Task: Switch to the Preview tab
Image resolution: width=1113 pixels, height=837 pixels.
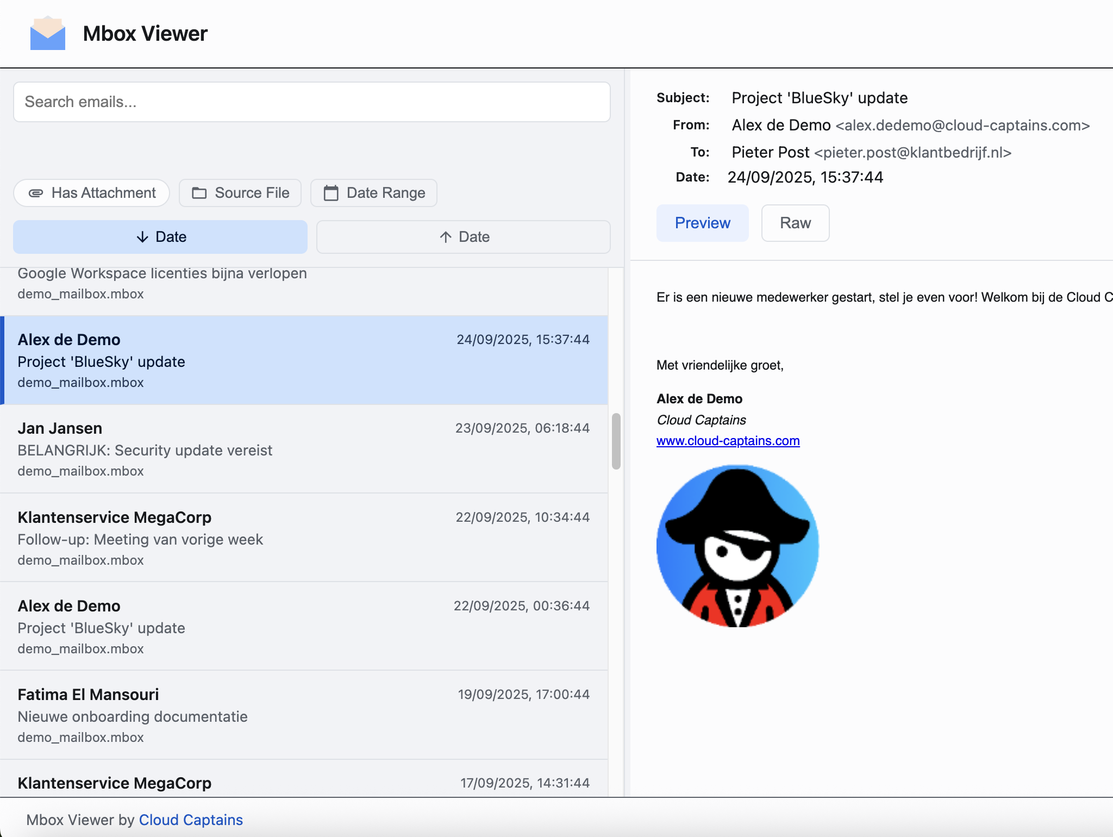Action: (702, 223)
